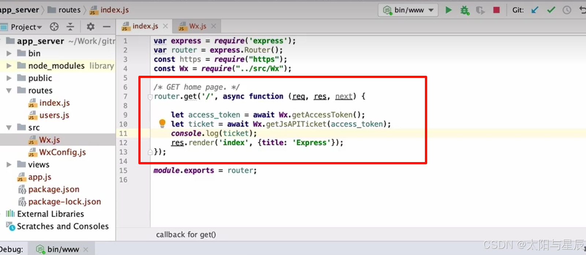Click index.js in the breadcrumb path
Screen dimensions: 586x255
click(109, 10)
